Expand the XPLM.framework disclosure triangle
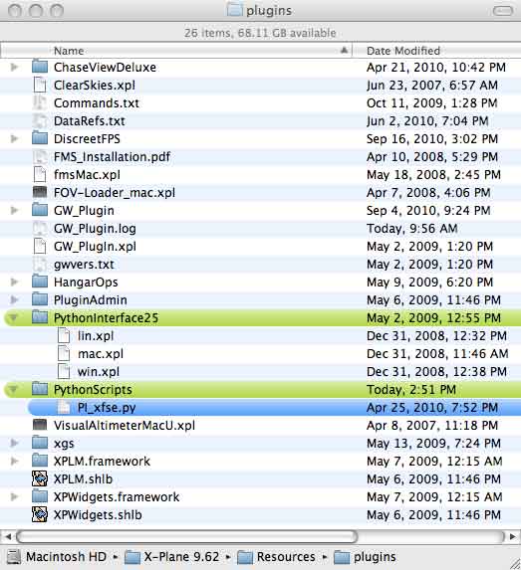This screenshot has height=570, width=521. point(14,461)
